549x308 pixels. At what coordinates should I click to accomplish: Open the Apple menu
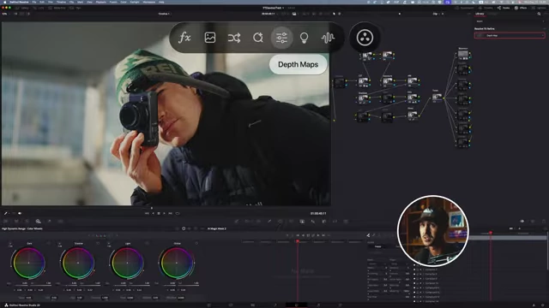[5, 2]
